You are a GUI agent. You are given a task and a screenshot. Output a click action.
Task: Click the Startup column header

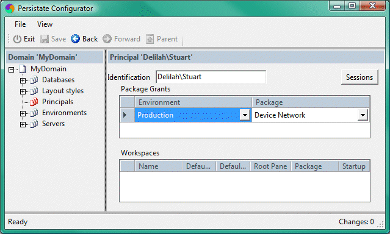point(354,166)
